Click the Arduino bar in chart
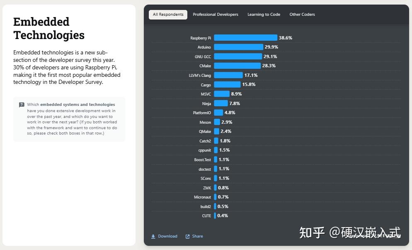This screenshot has height=250, width=412. pyautogui.click(x=238, y=47)
